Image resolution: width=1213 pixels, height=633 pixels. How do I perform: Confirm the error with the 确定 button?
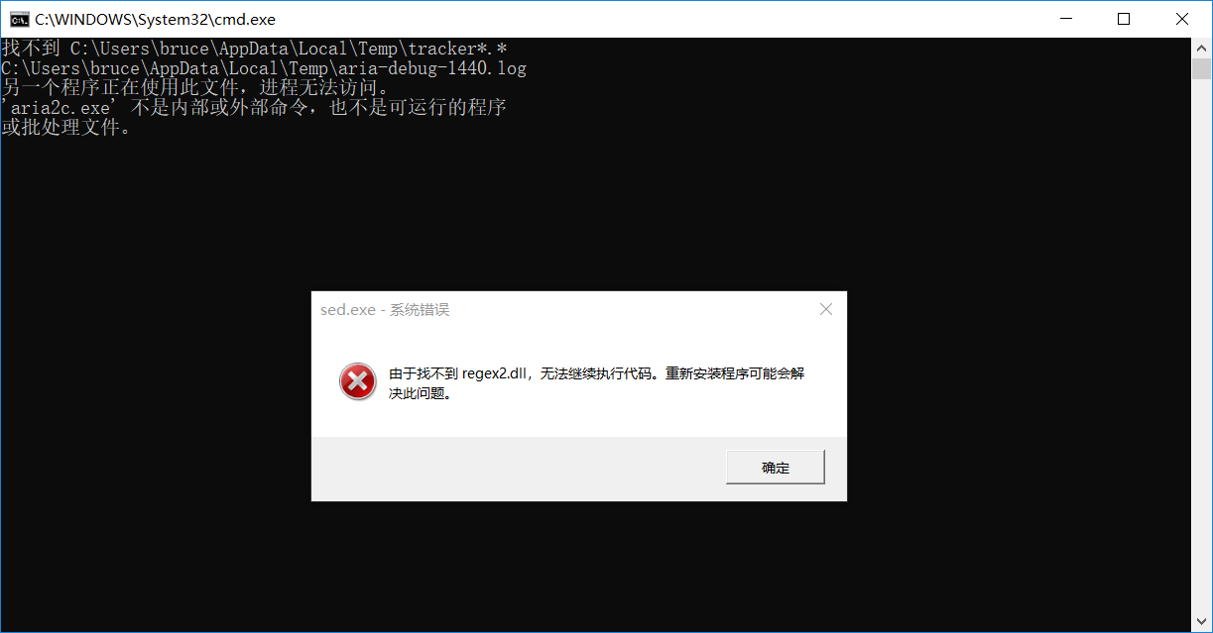775,468
